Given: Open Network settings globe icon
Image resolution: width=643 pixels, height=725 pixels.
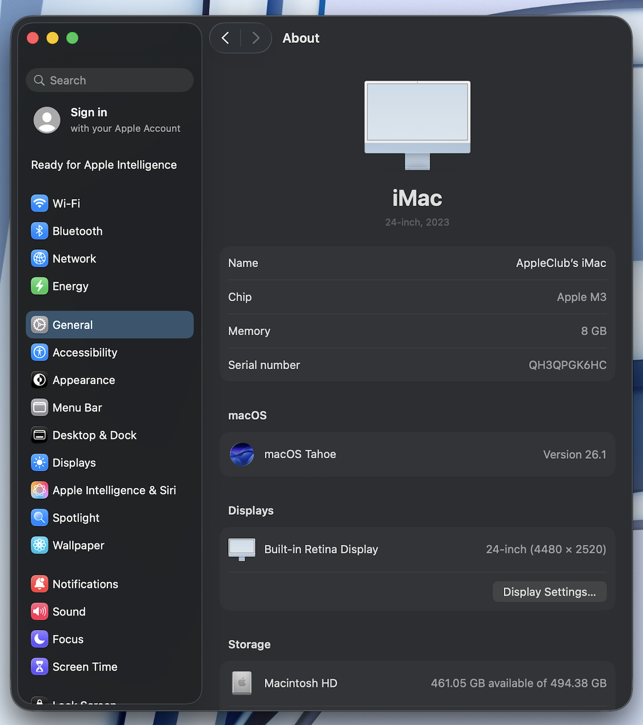Looking at the screenshot, I should [39, 259].
